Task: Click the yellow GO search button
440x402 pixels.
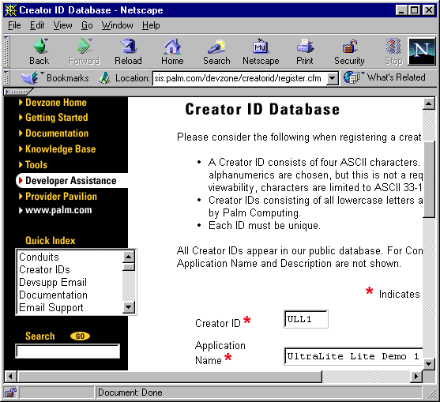Action: tap(80, 336)
